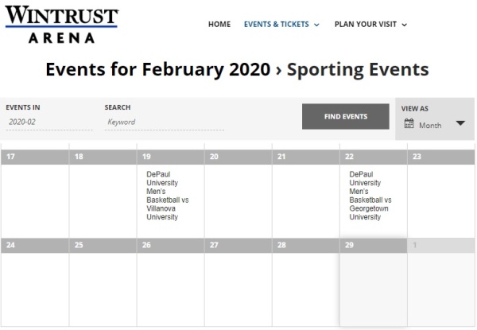Image resolution: width=477 pixels, height=330 pixels.
Task: Click the calendar icon beside Month
Action: (409, 124)
